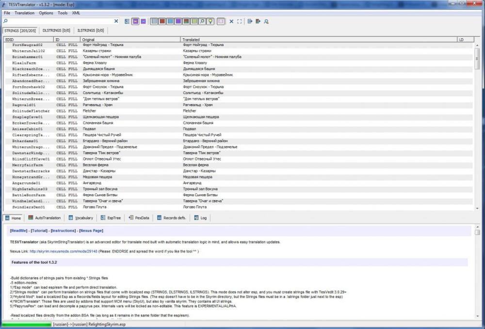485x329 pixels.
Task: Select the STRINGS [205/205] tab
Action: point(20,31)
